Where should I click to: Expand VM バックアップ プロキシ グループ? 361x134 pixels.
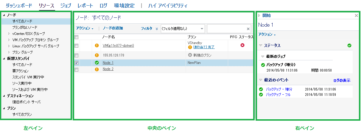pyautogui.click(x=9, y=40)
